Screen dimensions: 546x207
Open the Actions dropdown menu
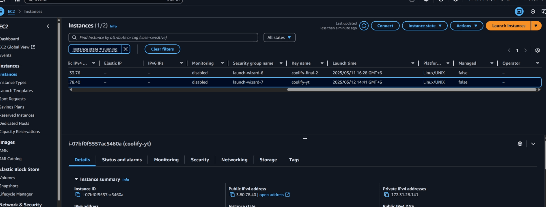click(467, 26)
